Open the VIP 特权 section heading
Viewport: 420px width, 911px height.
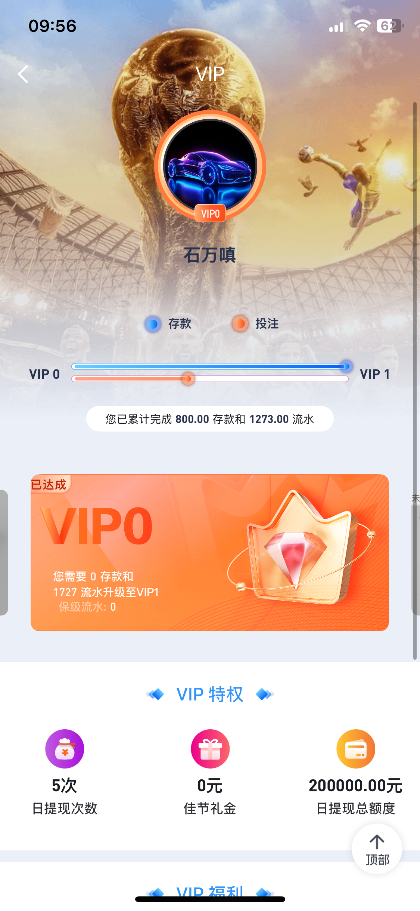210,694
